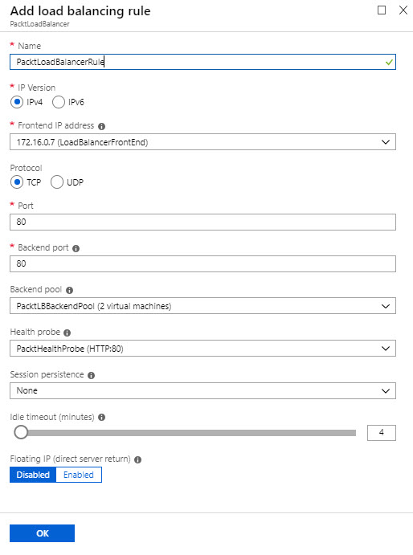
Task: Click info icon beside Frontend IP address
Action: [102, 126]
